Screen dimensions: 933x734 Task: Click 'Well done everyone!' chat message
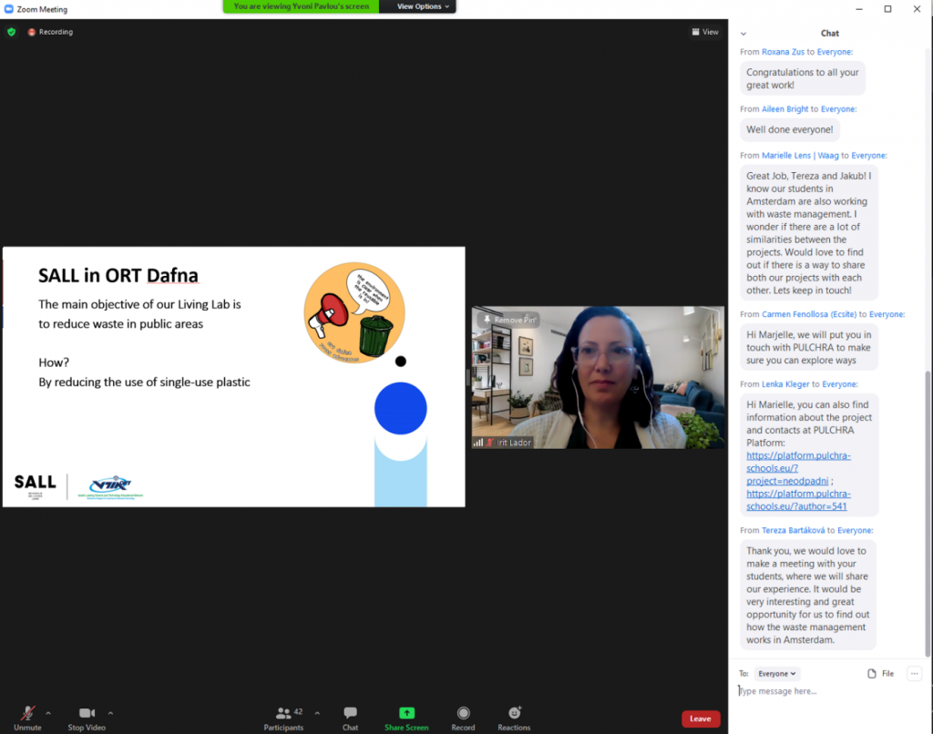click(790, 129)
